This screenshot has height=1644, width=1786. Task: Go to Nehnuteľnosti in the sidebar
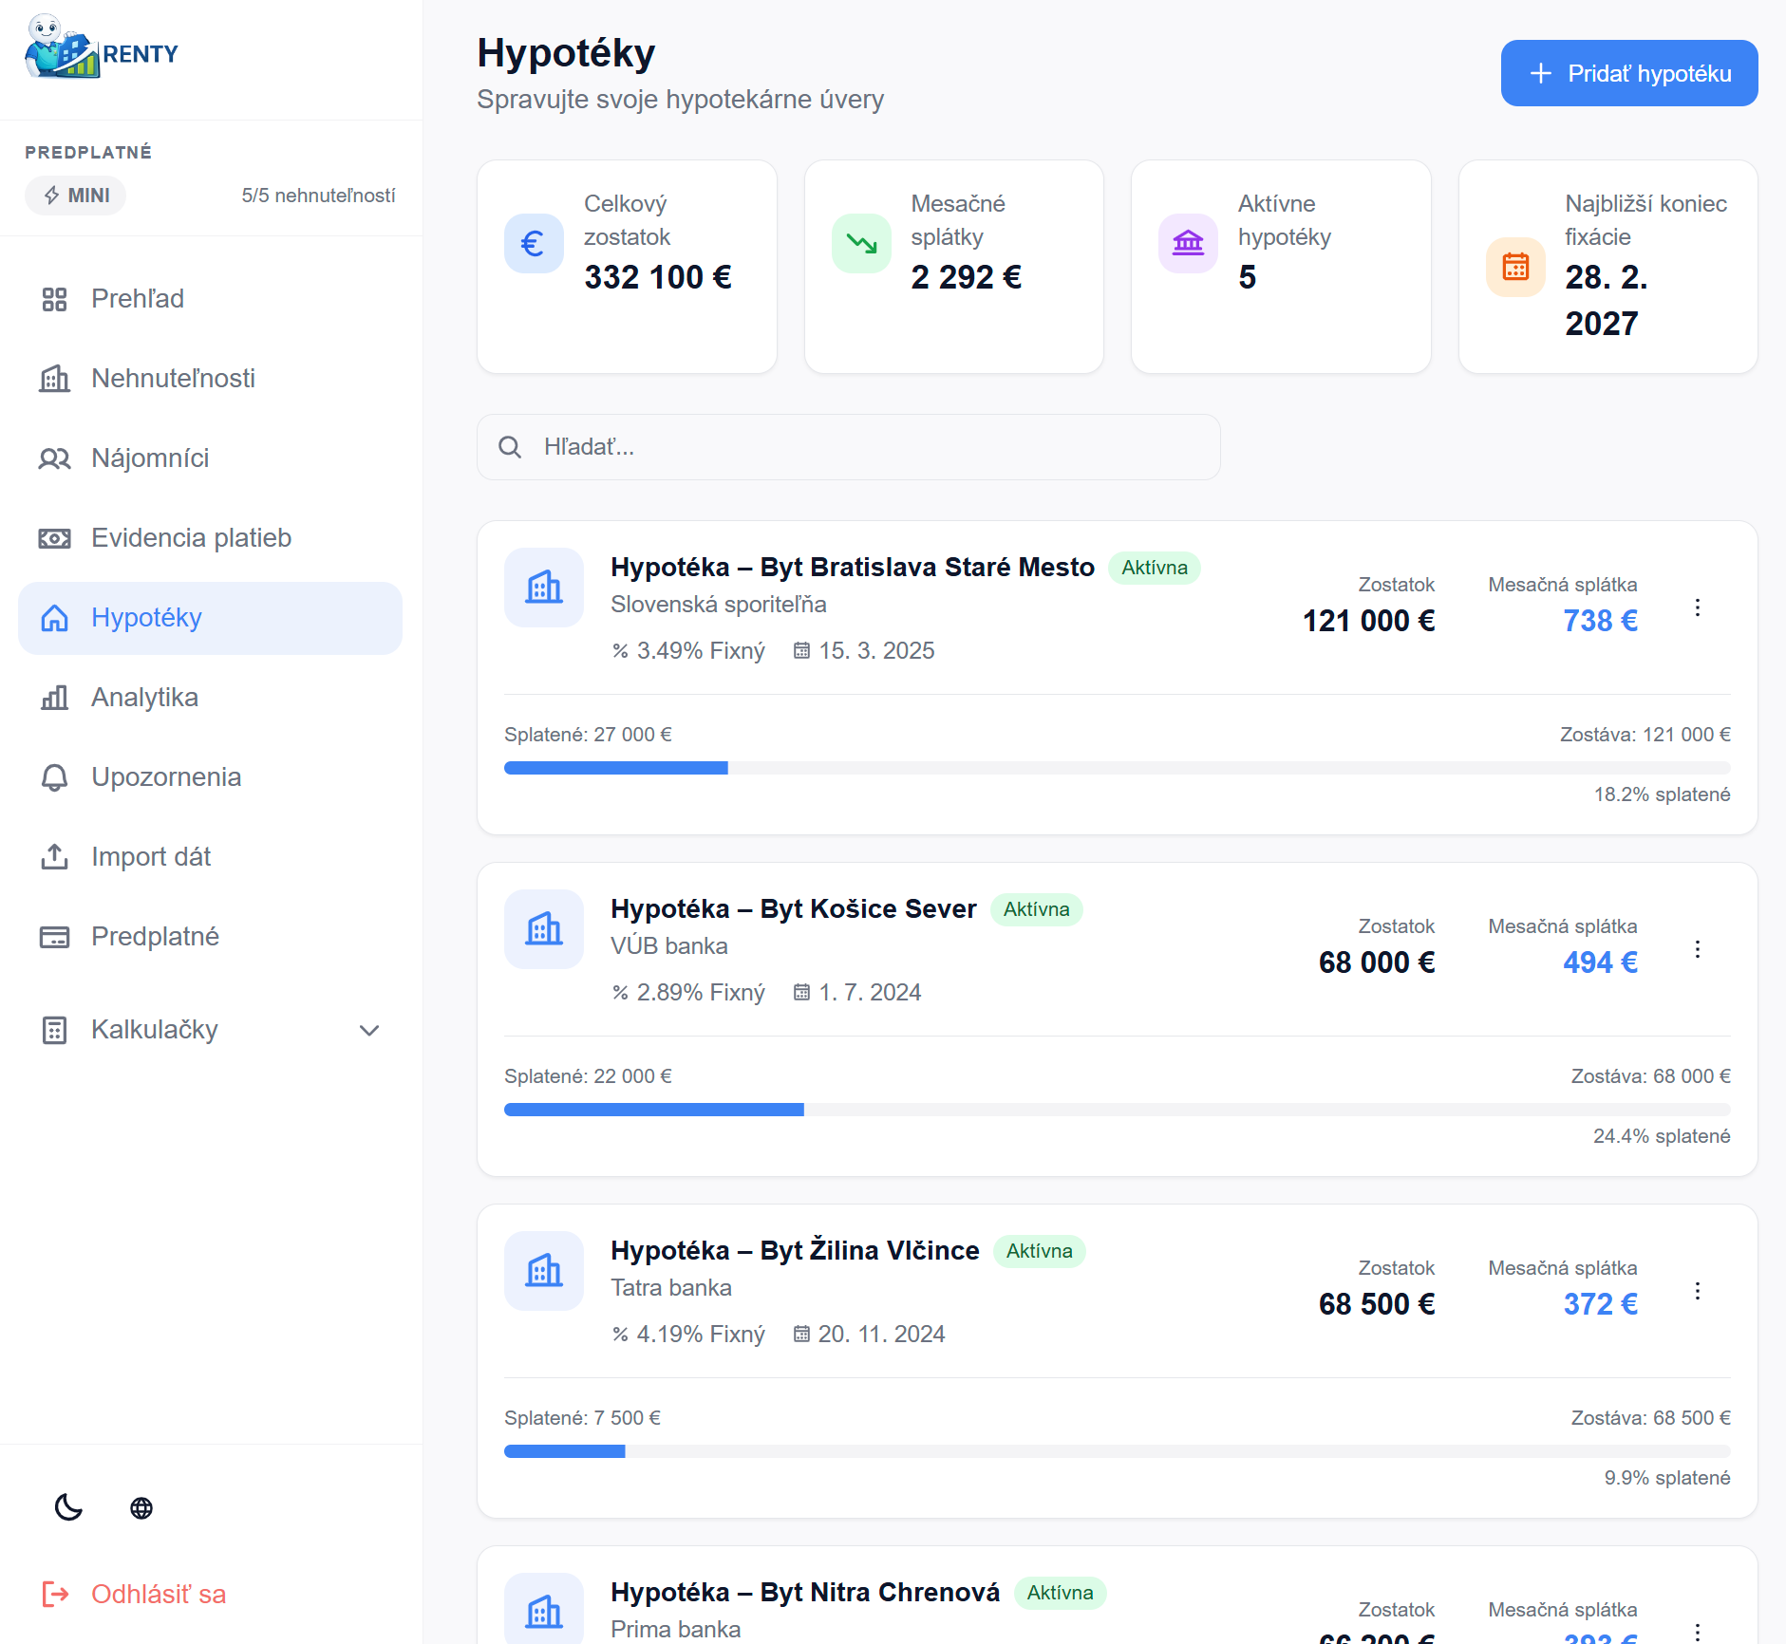173,379
